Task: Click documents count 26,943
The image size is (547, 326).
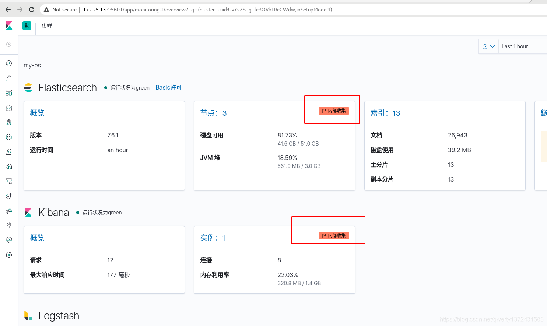Action: 457,135
